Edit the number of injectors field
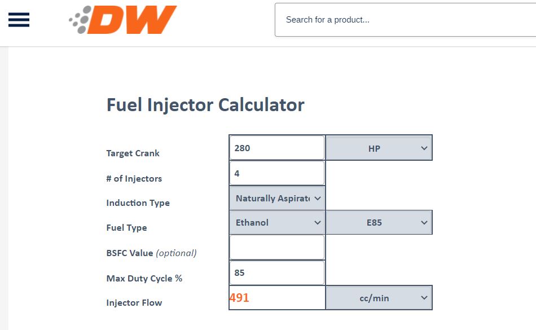The image size is (536, 330). point(276,173)
